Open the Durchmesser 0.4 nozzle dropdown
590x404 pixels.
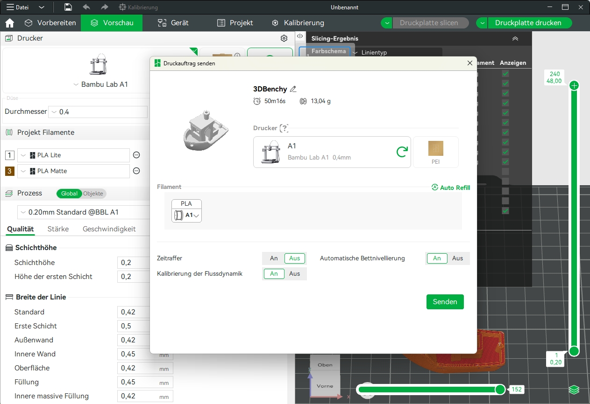pos(98,112)
